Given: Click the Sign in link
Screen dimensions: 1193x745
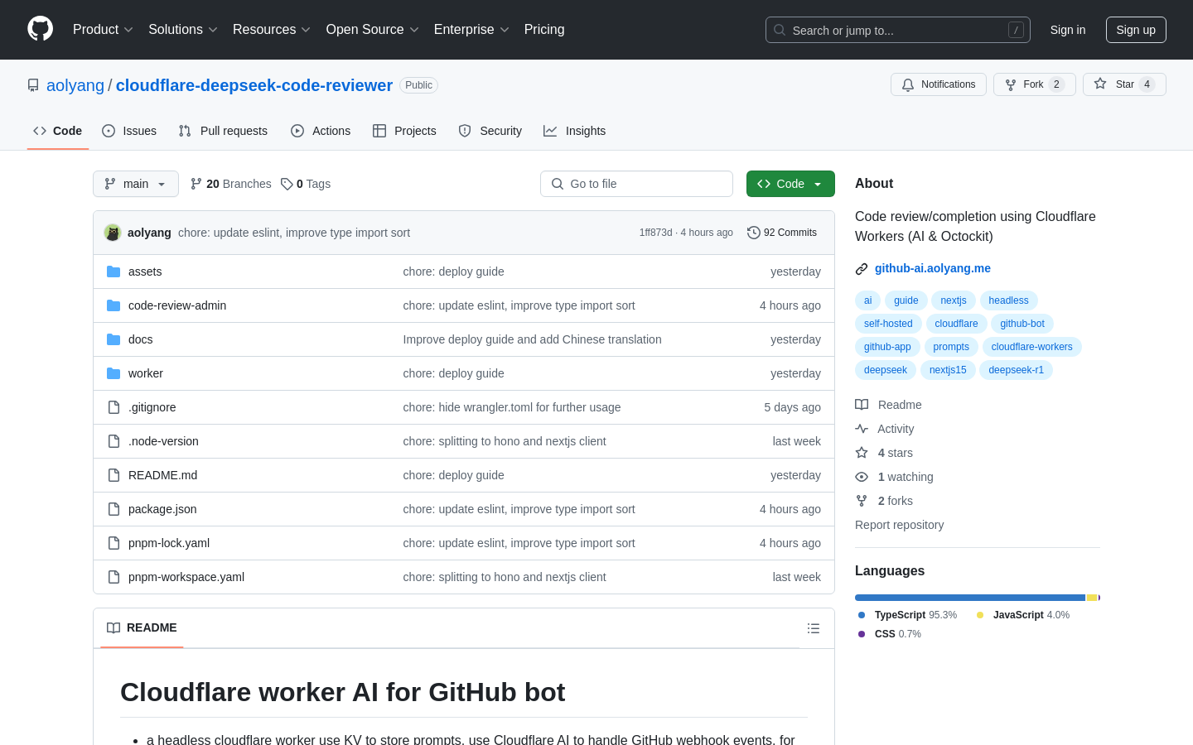Looking at the screenshot, I should point(1068,30).
